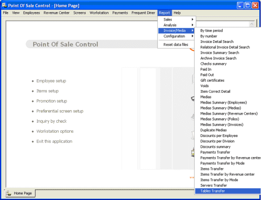
Task: Open the Items setup link
Action: coord(47,91)
